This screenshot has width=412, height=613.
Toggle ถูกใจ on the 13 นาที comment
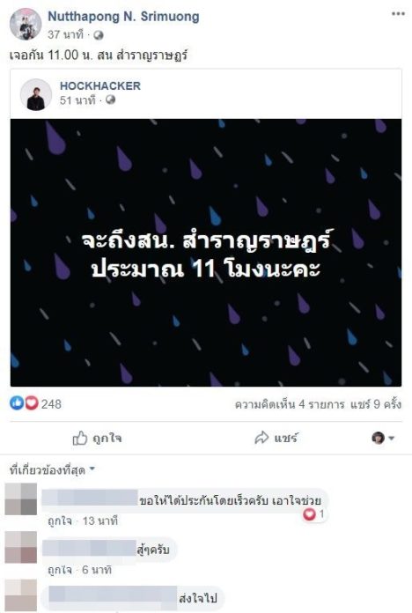point(60,521)
